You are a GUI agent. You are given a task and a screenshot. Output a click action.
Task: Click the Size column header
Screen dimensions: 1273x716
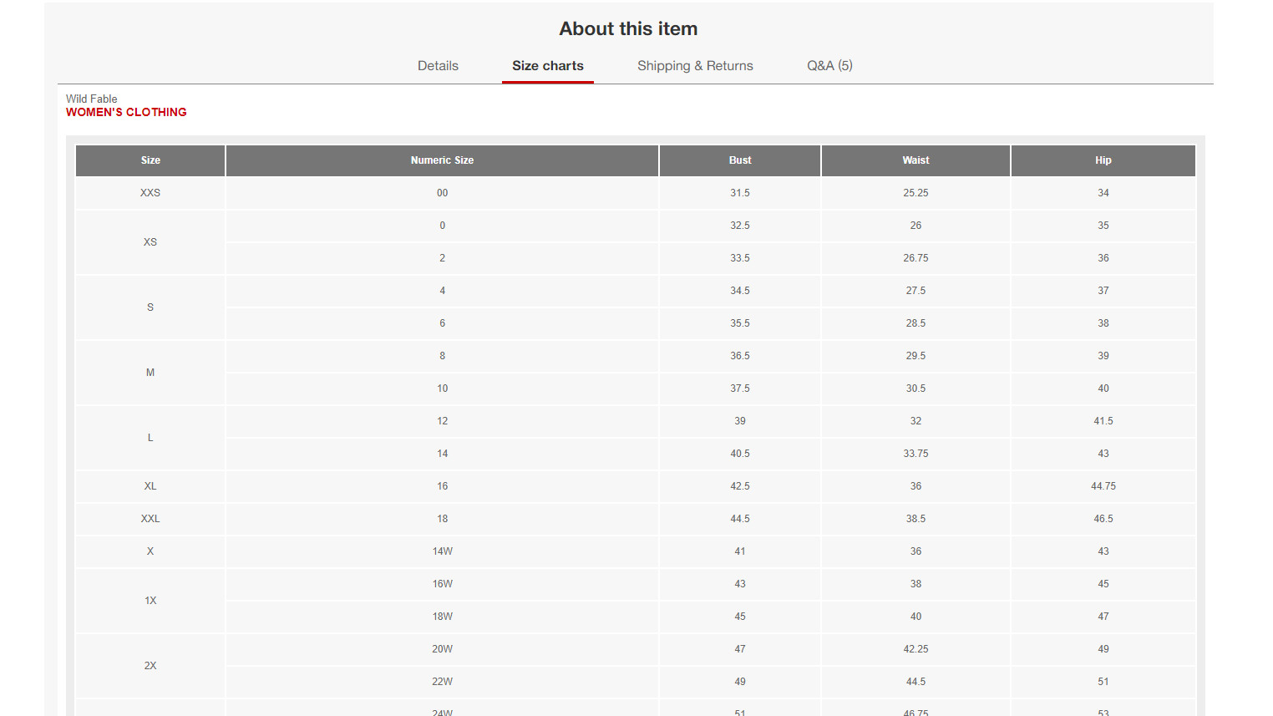pyautogui.click(x=150, y=160)
